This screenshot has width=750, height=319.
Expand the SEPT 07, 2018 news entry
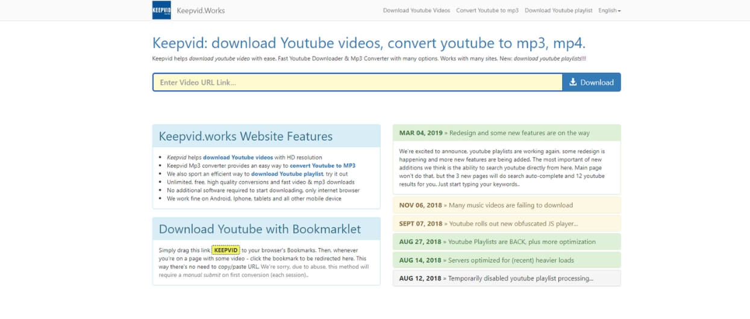(507, 223)
